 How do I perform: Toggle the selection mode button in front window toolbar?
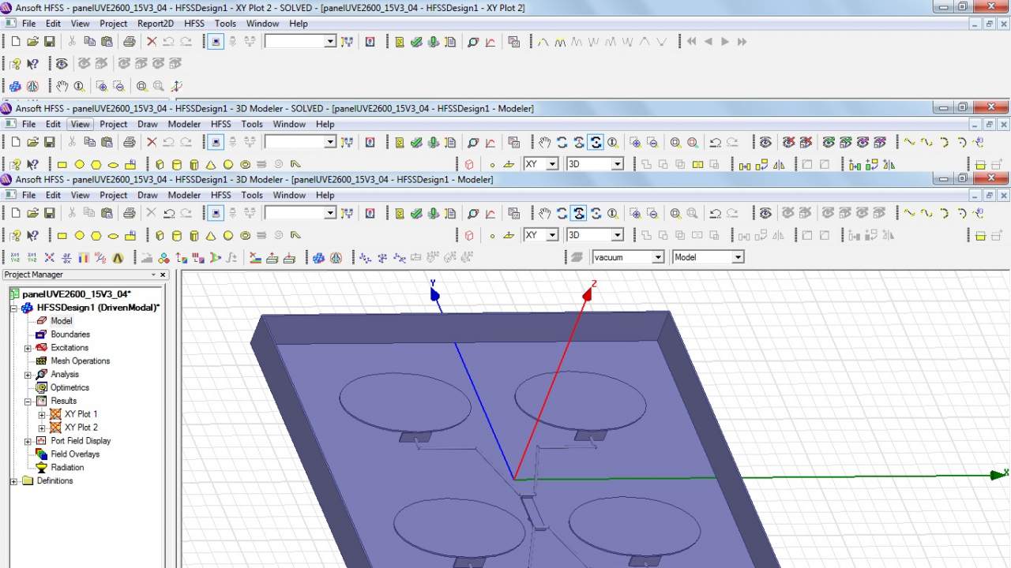click(x=216, y=213)
